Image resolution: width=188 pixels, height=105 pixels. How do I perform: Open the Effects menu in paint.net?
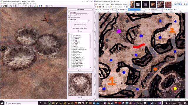point(125,4)
